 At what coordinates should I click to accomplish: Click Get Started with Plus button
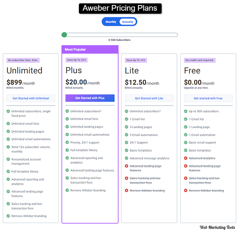(90, 98)
